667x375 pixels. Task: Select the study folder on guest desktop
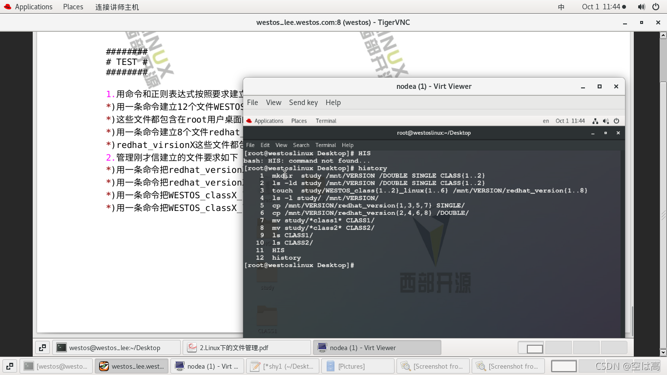point(267,277)
